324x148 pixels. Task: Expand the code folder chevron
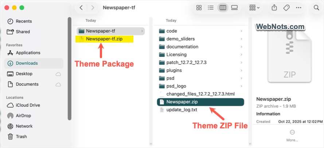point(241,31)
